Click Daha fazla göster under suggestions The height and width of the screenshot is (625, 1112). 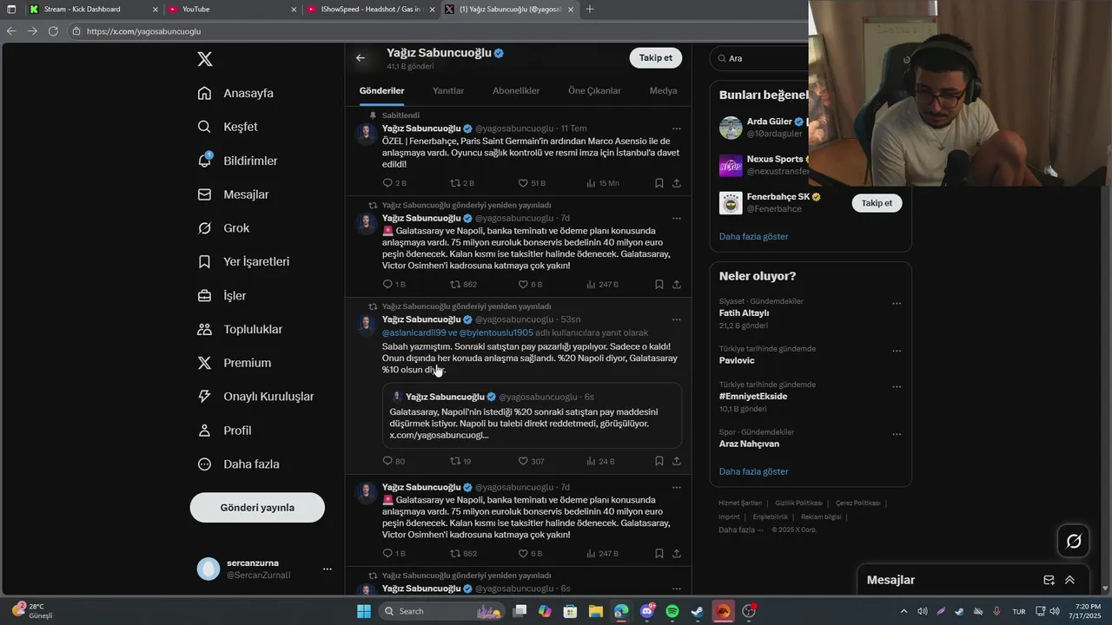coord(753,236)
